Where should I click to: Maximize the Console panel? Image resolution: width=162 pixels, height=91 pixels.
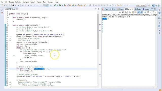pos(155,9)
